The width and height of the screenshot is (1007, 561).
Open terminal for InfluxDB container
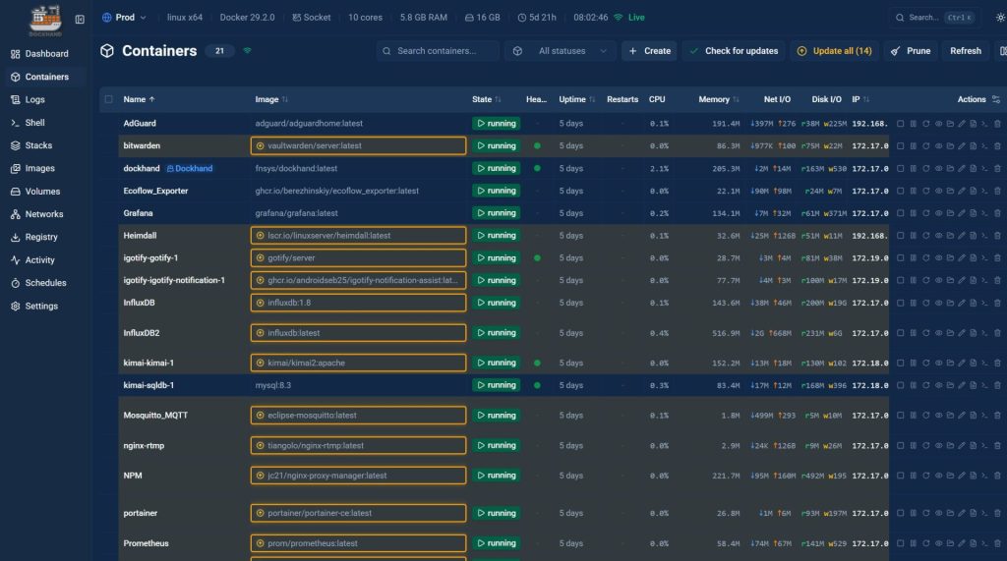pos(984,303)
